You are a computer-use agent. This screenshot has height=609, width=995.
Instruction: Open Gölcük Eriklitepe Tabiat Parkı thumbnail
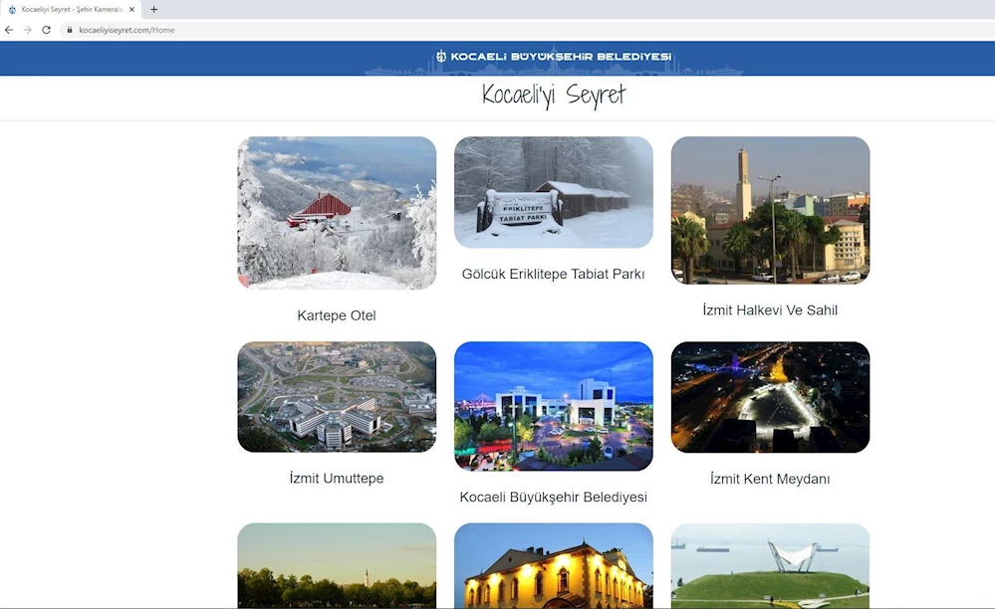click(553, 192)
